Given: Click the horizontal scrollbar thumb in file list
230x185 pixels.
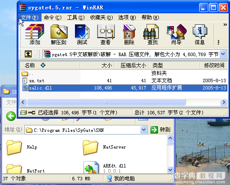Looking at the screenshot, I should pyautogui.click(x=107, y=102).
